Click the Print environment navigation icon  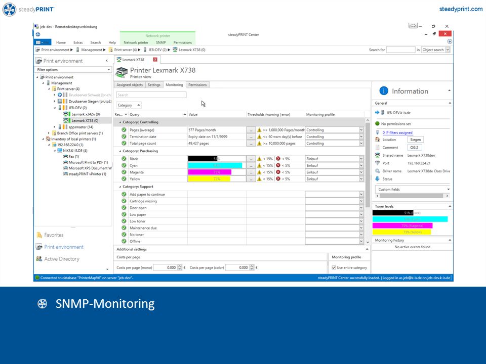pyautogui.click(x=39, y=247)
